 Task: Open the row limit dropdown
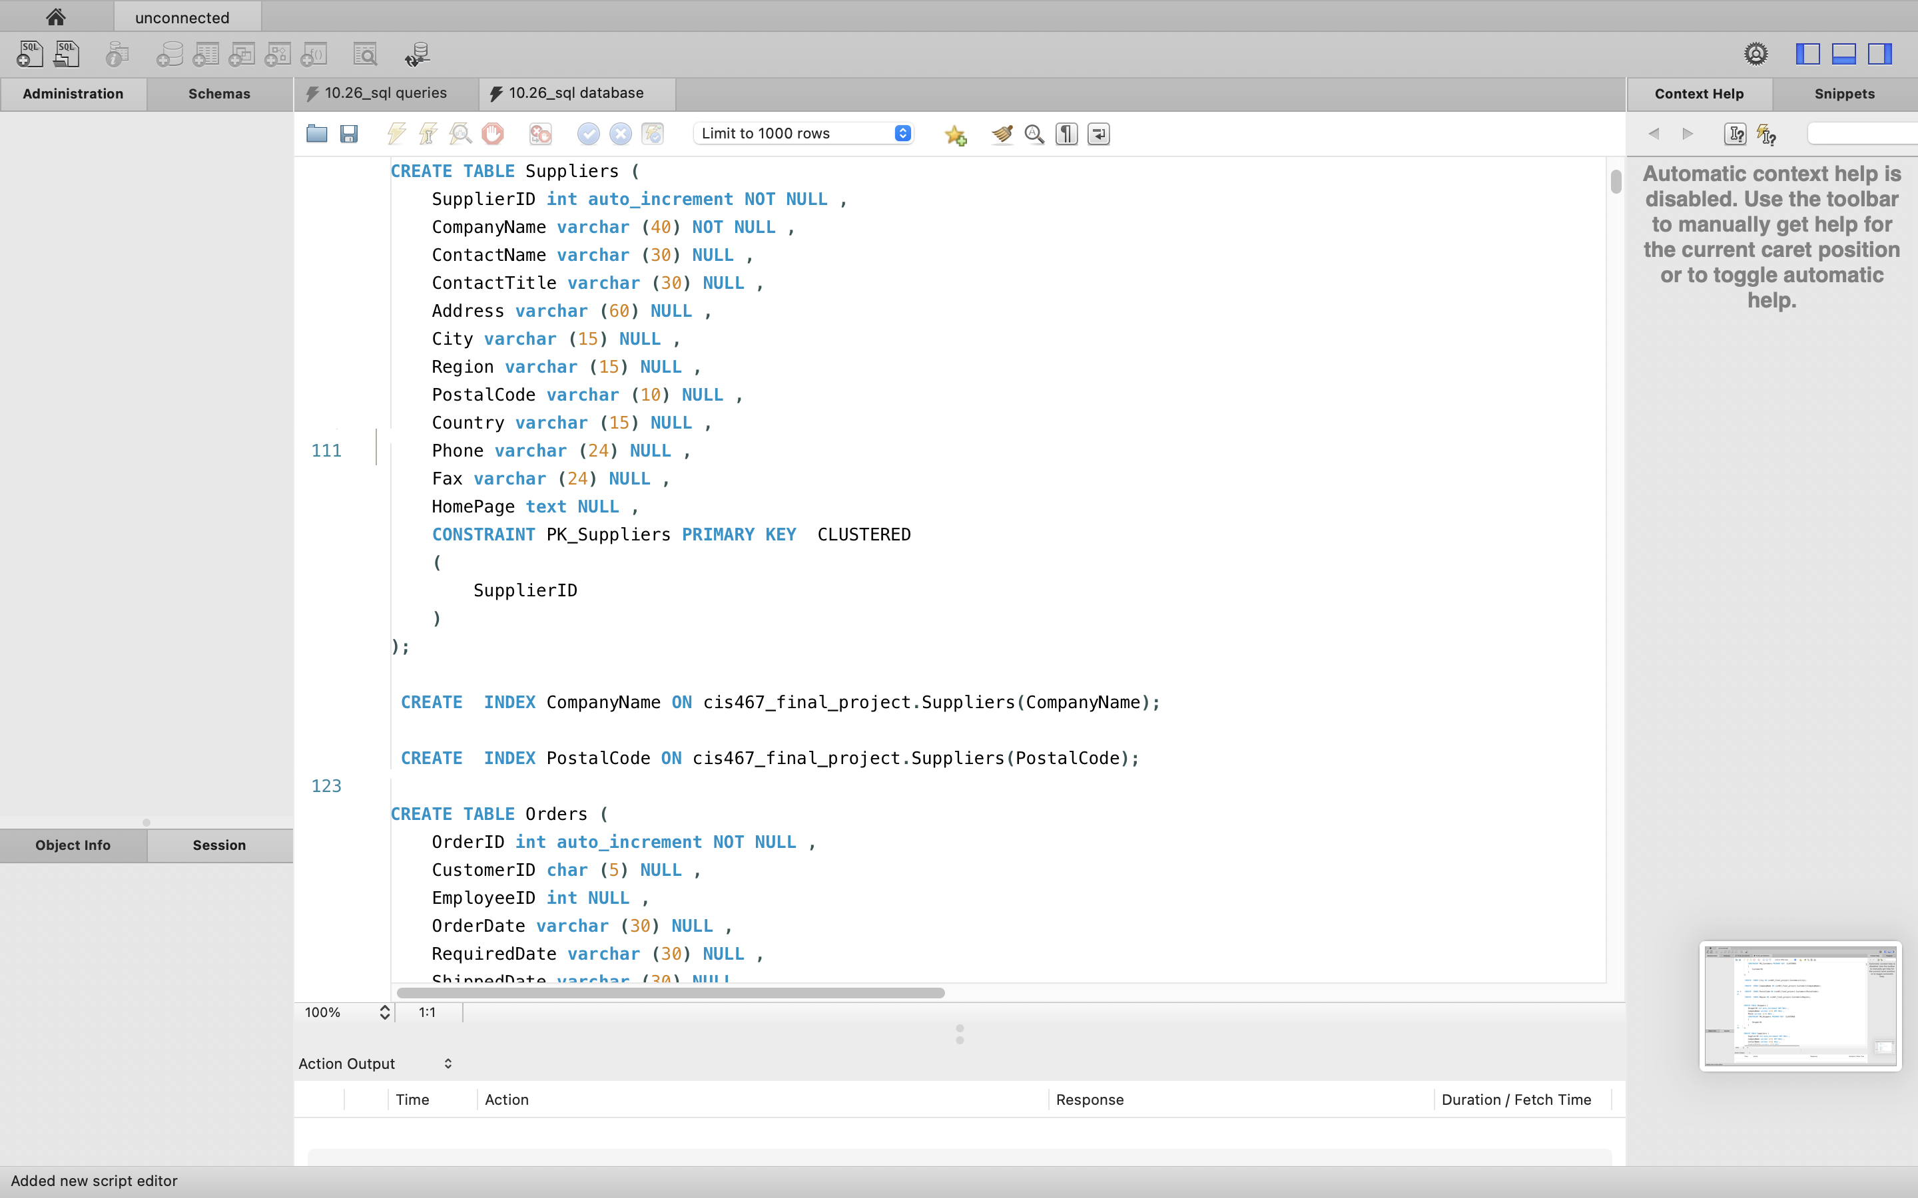pyautogui.click(x=900, y=133)
